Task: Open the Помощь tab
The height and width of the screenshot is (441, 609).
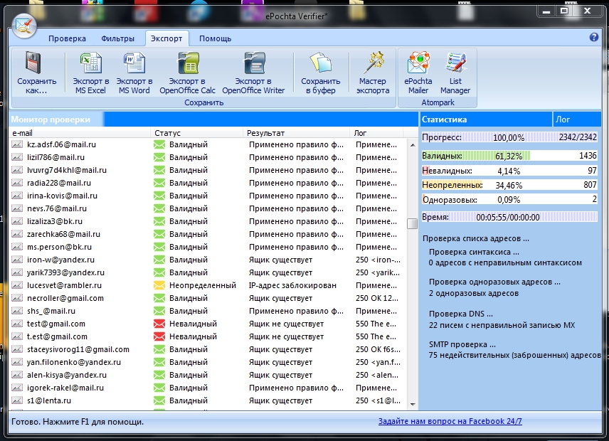Action: 215,38
